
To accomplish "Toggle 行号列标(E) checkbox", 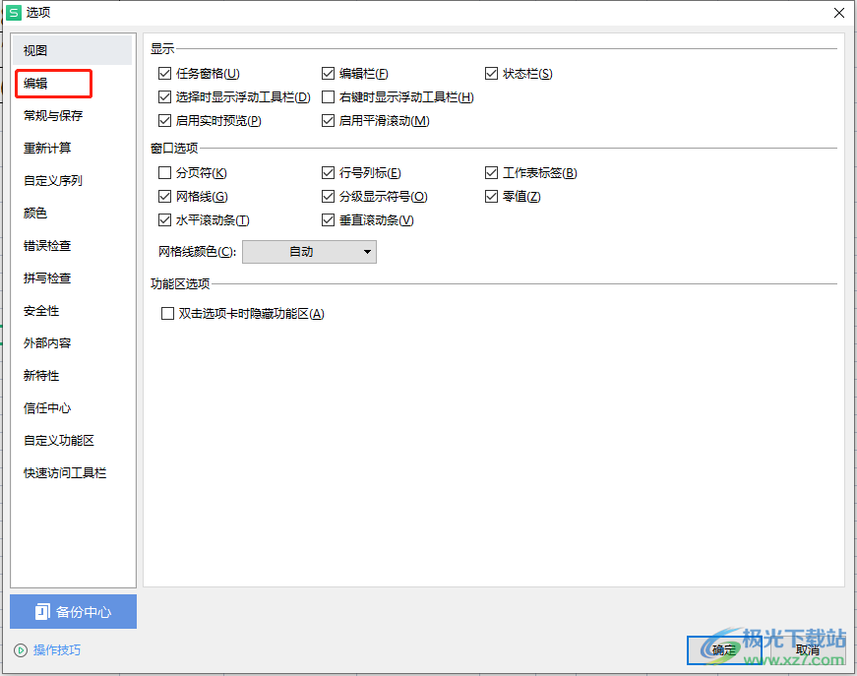I will click(328, 172).
